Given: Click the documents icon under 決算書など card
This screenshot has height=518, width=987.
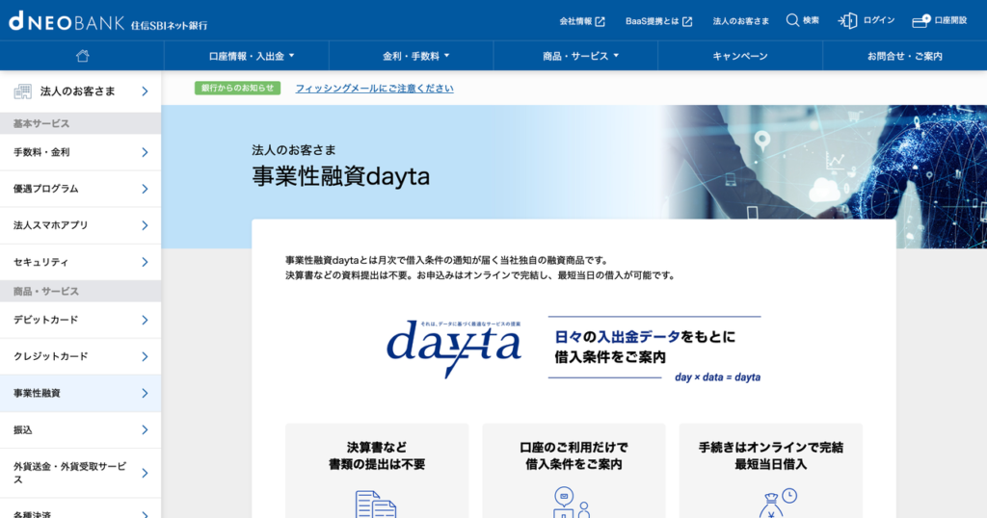Looking at the screenshot, I should click(x=376, y=504).
